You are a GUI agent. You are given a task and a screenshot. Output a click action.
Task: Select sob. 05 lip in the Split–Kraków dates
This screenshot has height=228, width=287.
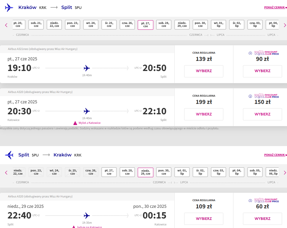(x=255, y=172)
